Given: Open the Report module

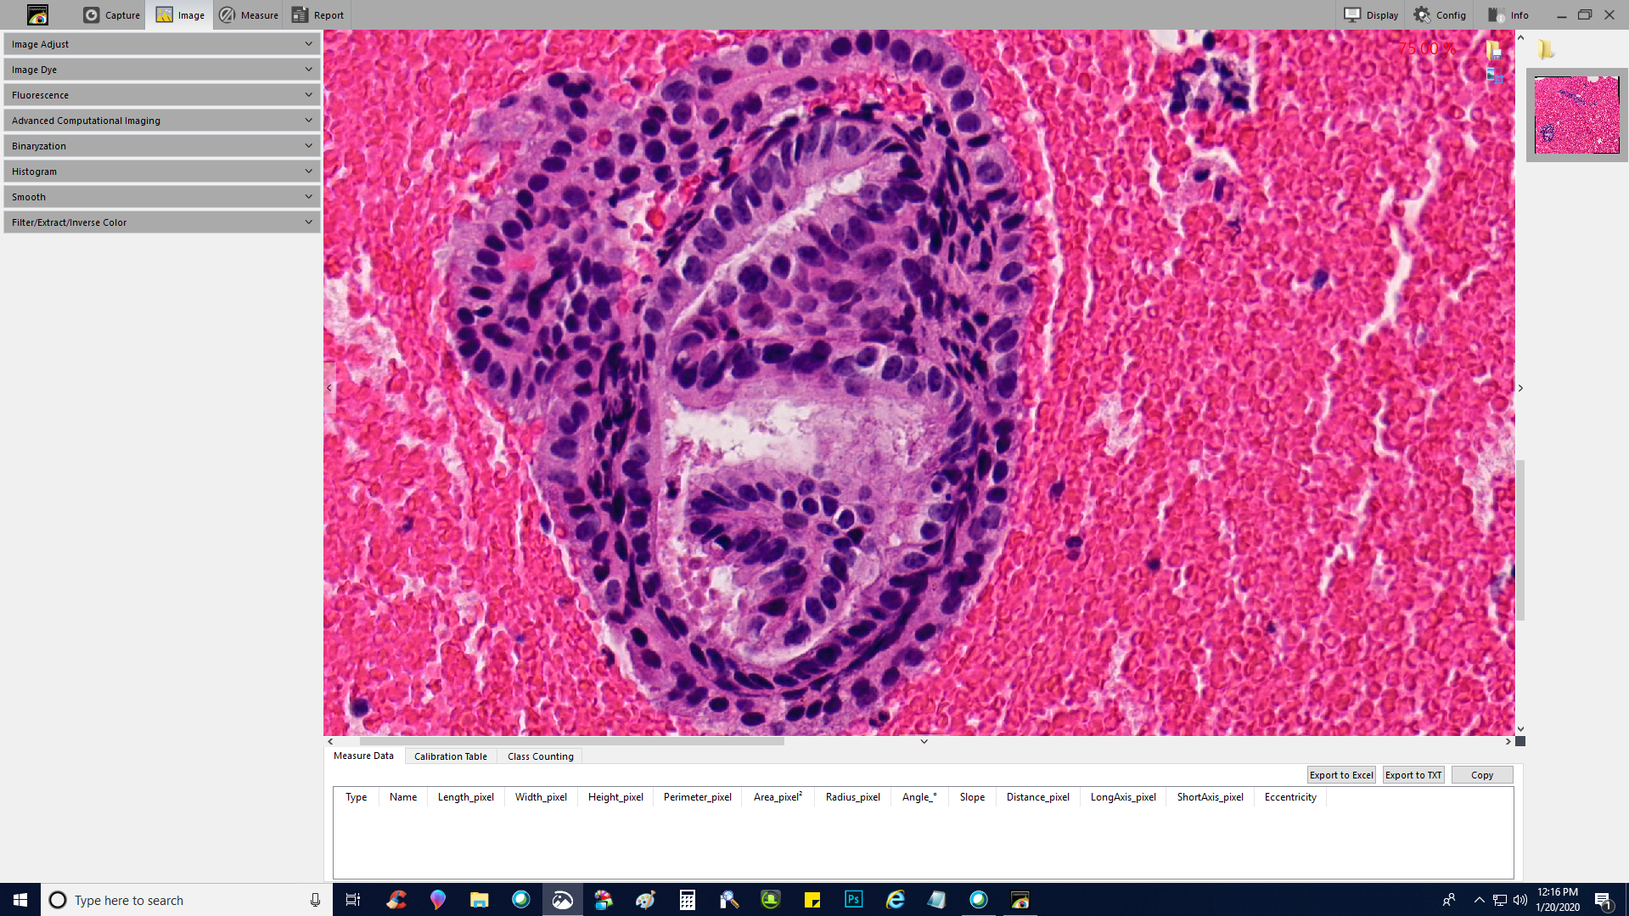Looking at the screenshot, I should click(318, 15).
